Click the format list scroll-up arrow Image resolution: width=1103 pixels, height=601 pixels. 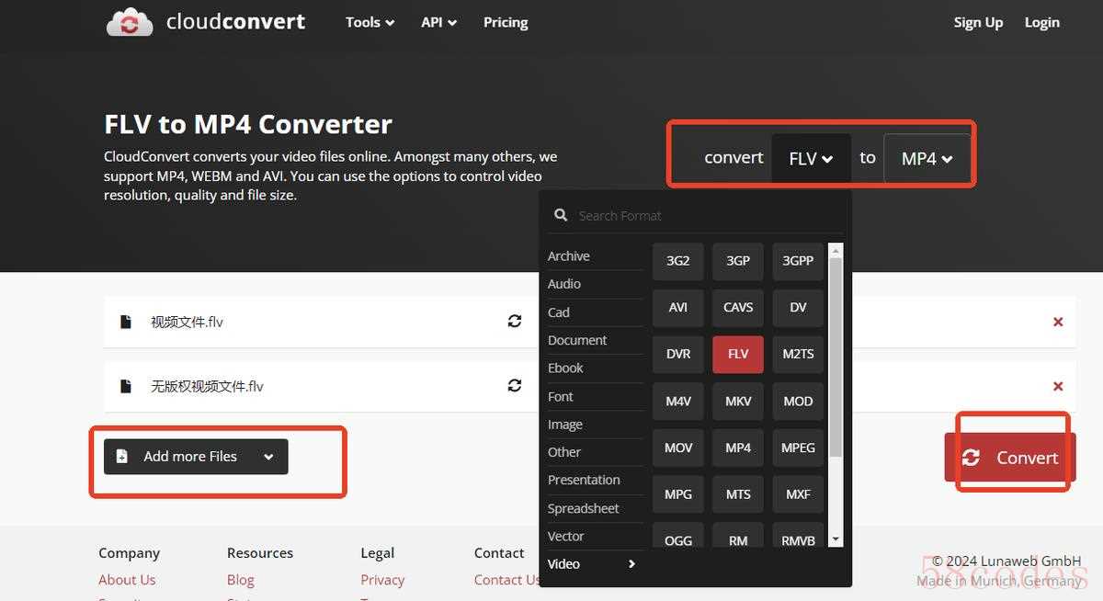[x=836, y=250]
